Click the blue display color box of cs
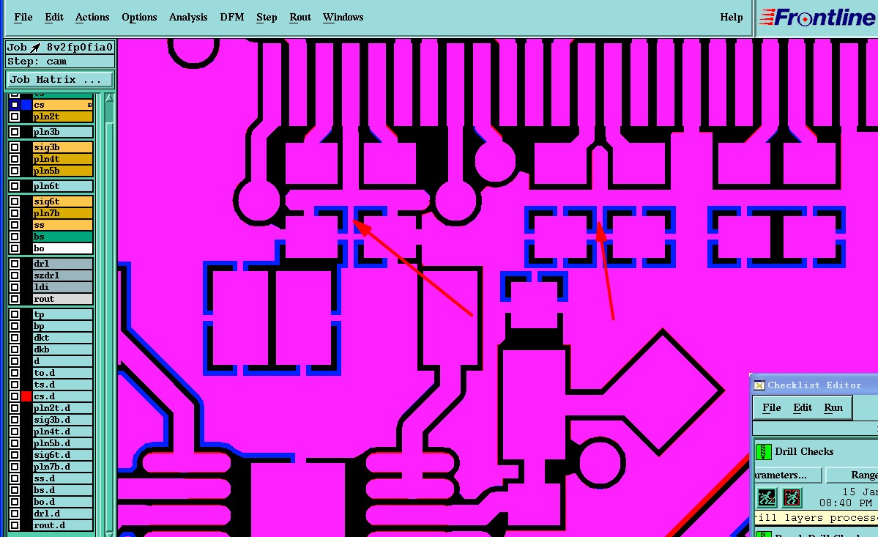 point(26,105)
